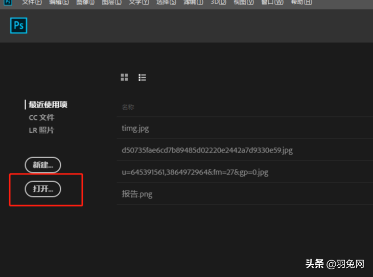Open the 窗口(W) menu
373x277 pixels.
click(272, 3)
